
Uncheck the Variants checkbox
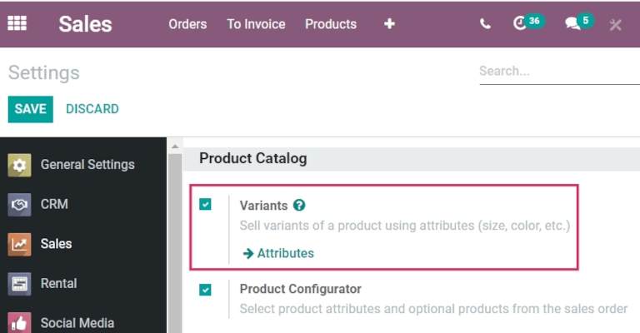point(206,205)
